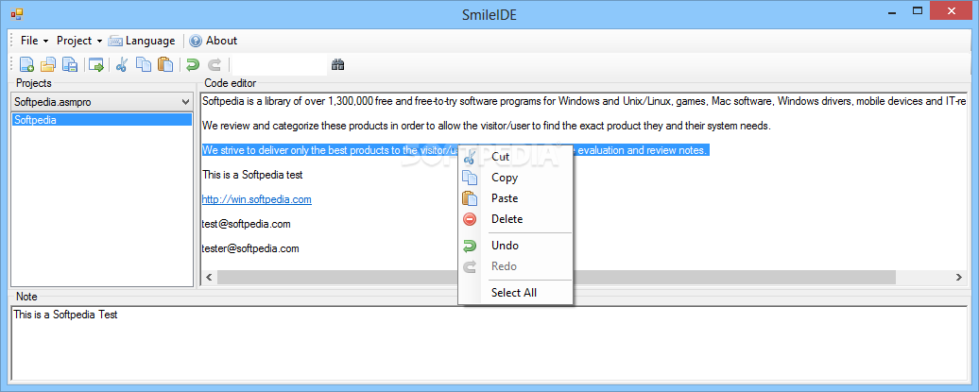Choose Paste from the context menu
The image size is (979, 392).
tap(515, 198)
